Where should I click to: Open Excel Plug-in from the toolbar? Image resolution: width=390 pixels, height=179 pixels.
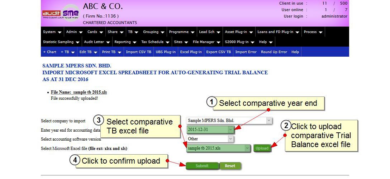pos(191,52)
